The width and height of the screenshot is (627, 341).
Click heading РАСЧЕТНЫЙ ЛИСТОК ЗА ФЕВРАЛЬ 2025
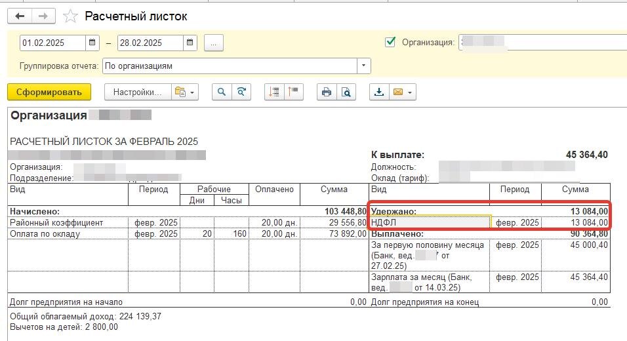pos(104,142)
